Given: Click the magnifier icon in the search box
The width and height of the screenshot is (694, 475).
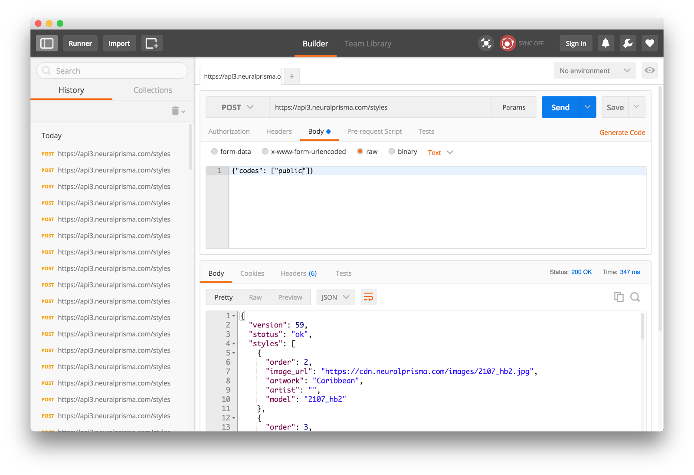Looking at the screenshot, I should coord(46,71).
